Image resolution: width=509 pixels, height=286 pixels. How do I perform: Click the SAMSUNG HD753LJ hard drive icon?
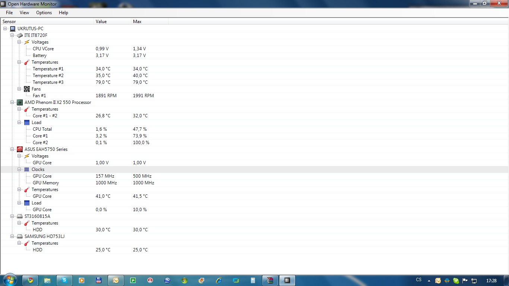tap(20, 236)
